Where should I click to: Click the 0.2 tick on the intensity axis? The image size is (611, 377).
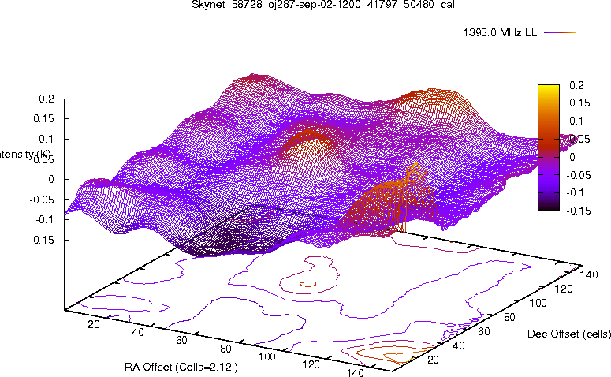pyautogui.click(x=47, y=99)
